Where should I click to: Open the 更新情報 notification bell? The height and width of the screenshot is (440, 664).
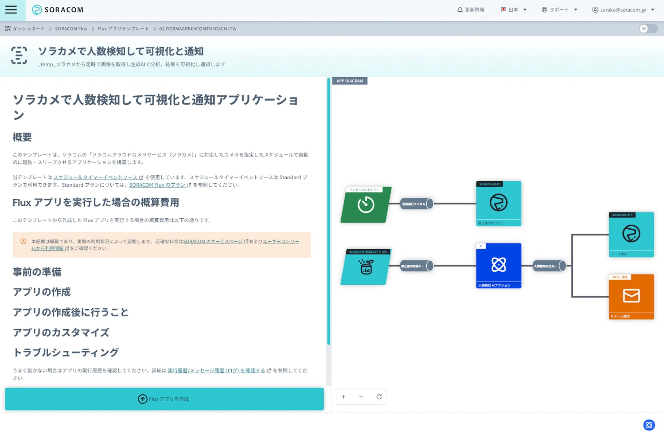471,10
